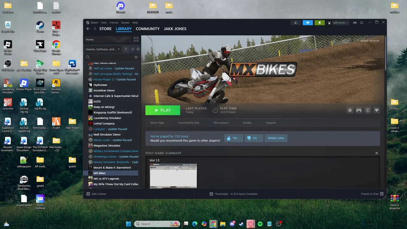Click the Home button in library sidebar
This screenshot has height=229, width=407.
[x=107, y=39]
